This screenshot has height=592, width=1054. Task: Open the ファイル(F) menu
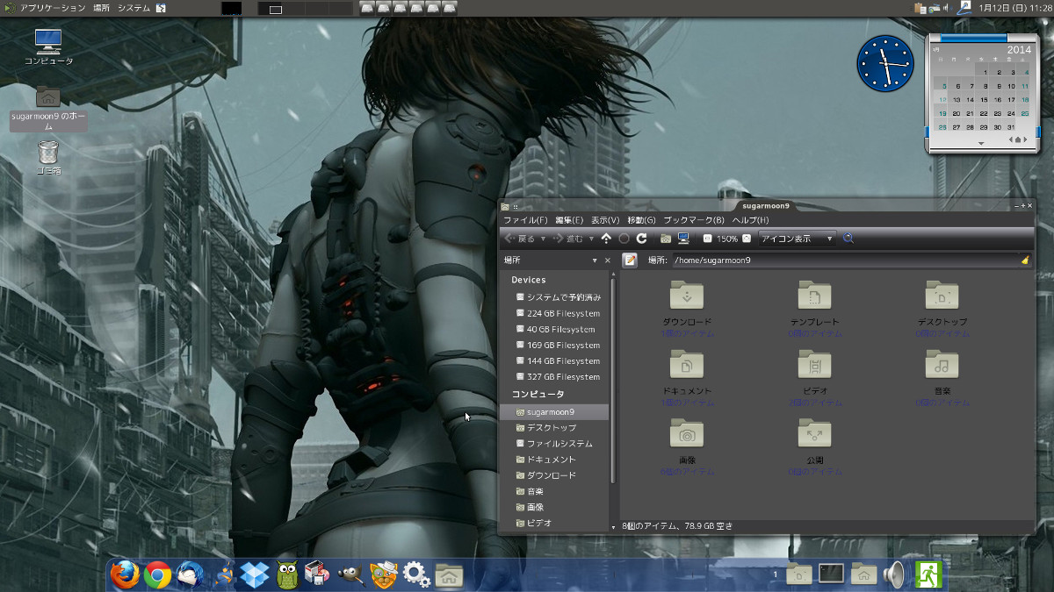(525, 220)
